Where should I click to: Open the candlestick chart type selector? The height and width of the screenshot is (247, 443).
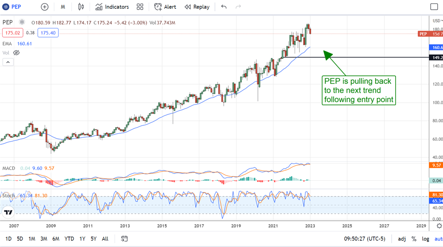(x=81, y=7)
